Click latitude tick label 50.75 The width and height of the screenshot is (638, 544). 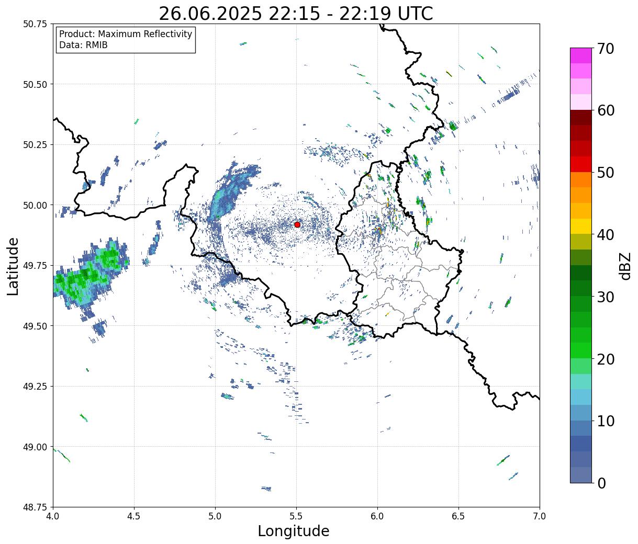(x=35, y=24)
